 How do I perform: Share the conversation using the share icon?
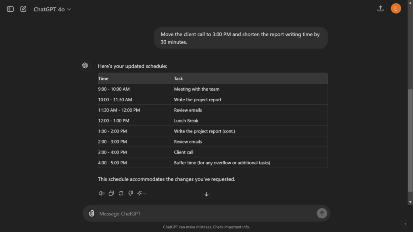[380, 8]
